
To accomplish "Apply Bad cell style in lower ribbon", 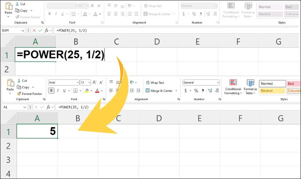I will (294, 84).
